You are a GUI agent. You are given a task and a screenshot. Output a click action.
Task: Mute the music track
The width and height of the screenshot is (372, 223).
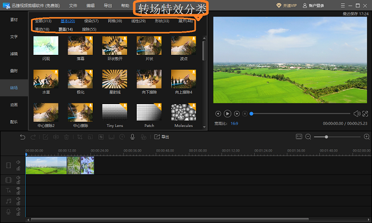click(18, 198)
